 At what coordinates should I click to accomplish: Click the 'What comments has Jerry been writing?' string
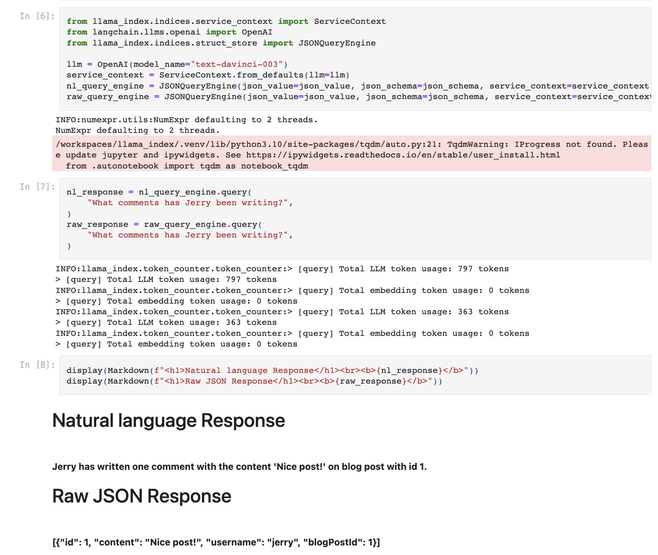[189, 202]
